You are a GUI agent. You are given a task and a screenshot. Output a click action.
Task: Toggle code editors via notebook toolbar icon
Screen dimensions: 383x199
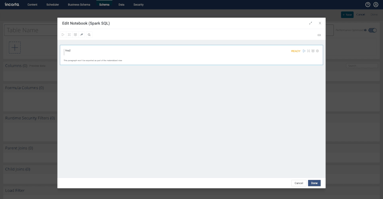click(x=69, y=34)
